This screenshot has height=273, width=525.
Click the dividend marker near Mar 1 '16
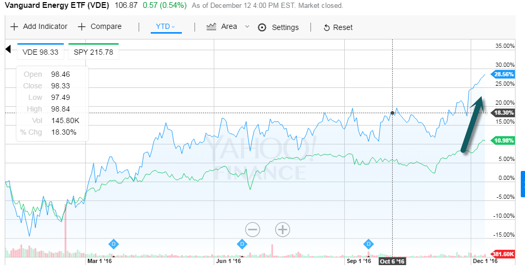click(x=113, y=244)
